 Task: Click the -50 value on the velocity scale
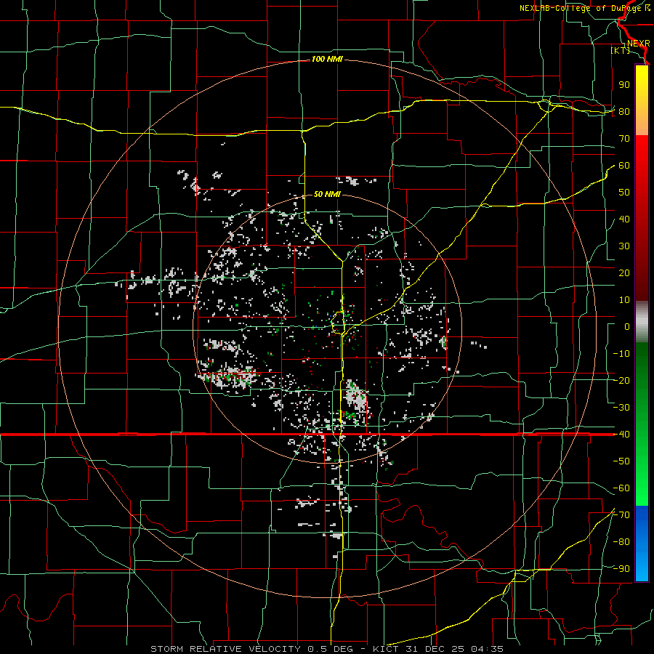(621, 461)
